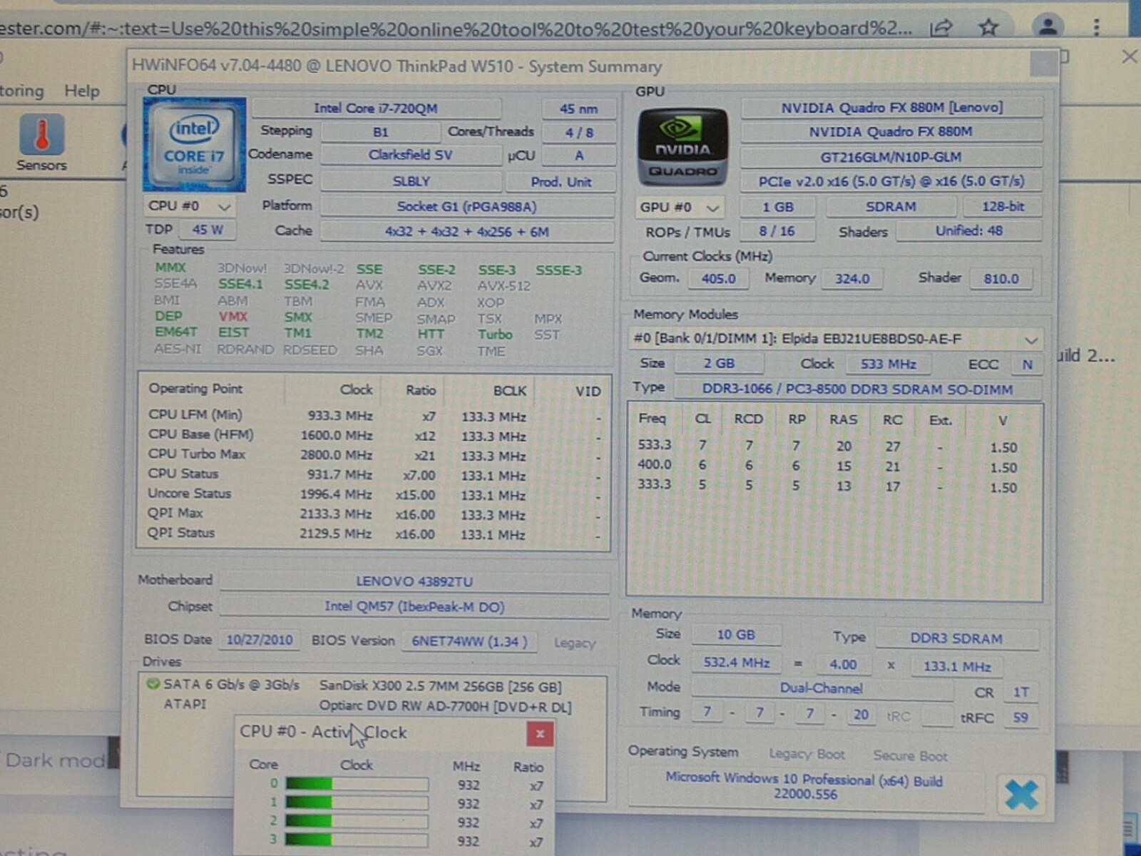Click the TDP 45 W value
This screenshot has height=856, width=1141.
tap(207, 230)
